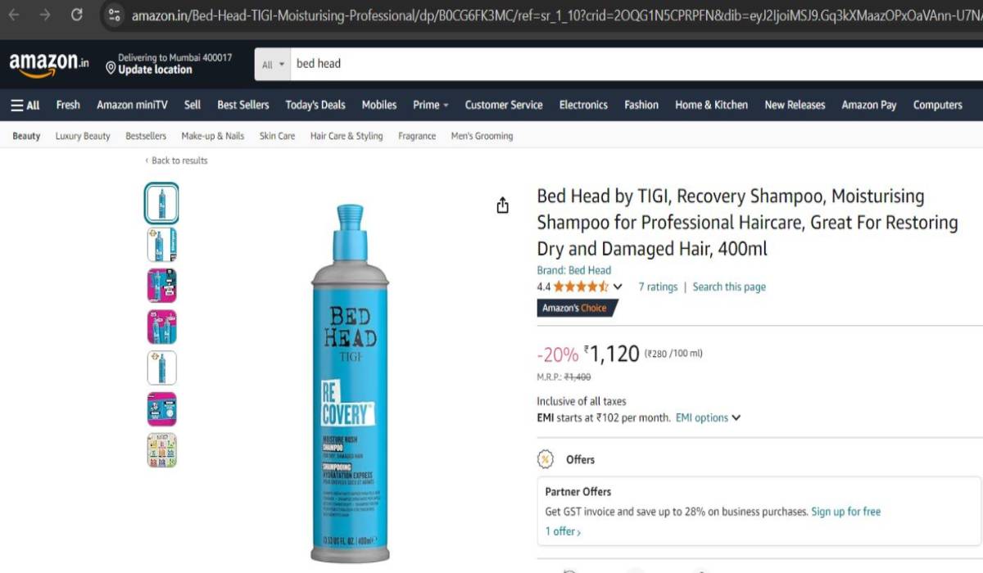Screen dimensions: 983x573
Task: Select the last multi-bottle product thumbnail
Action: click(x=161, y=449)
